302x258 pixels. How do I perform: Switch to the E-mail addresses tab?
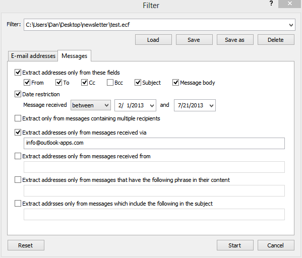point(33,56)
